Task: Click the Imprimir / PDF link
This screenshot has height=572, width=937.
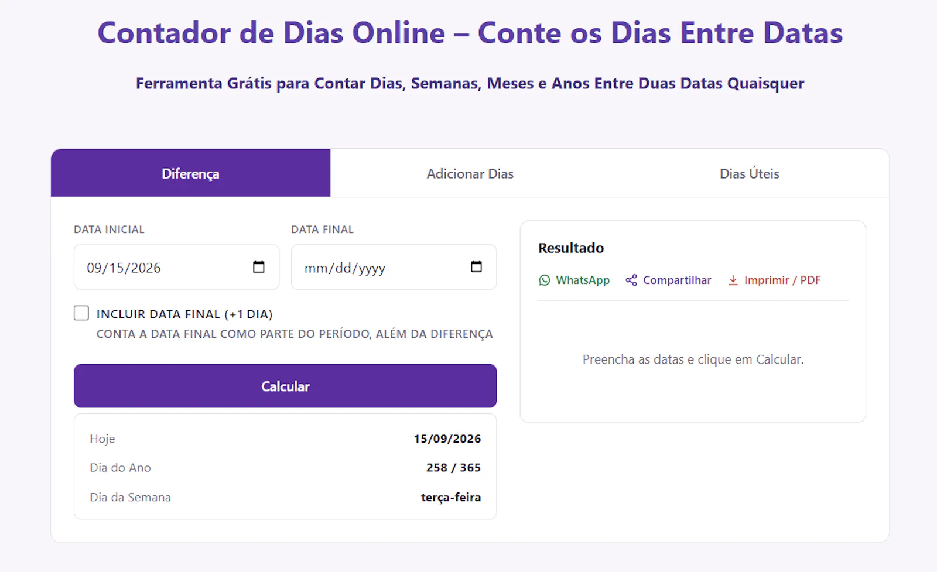Action: coord(774,280)
